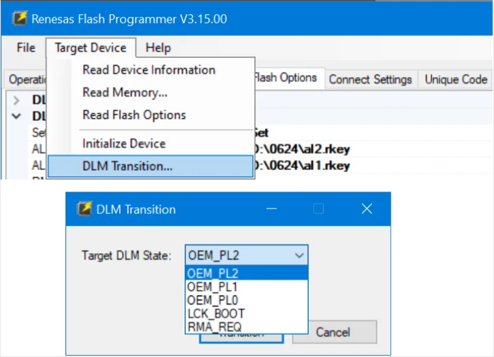Screen dimensions: 494x357
Task: Select Read Device Information menu entry
Action: 149,70
